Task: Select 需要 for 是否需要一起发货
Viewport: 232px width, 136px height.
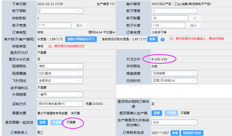Action: coord(43,122)
